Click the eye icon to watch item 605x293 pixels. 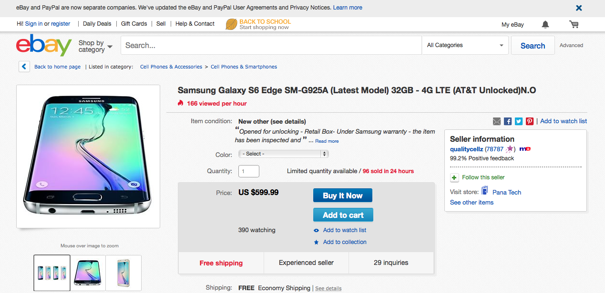coord(316,231)
